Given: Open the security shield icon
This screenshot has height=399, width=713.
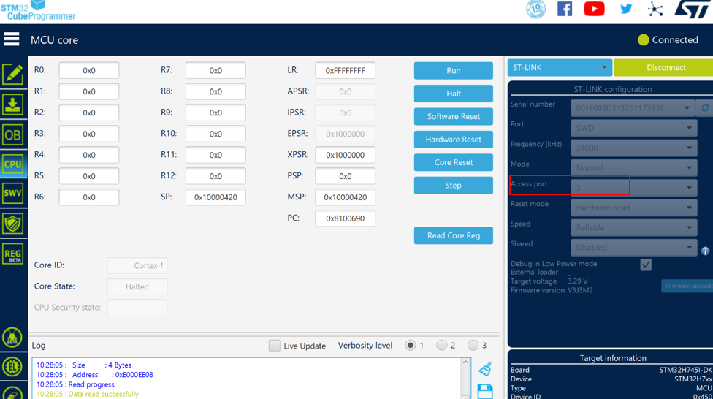Looking at the screenshot, I should click(12, 224).
